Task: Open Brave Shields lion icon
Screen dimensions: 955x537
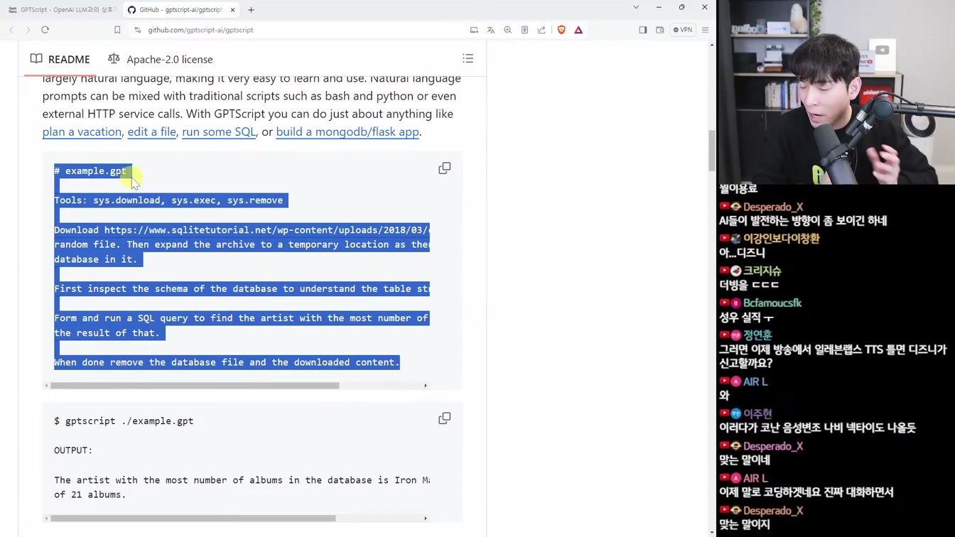Action: pos(561,30)
